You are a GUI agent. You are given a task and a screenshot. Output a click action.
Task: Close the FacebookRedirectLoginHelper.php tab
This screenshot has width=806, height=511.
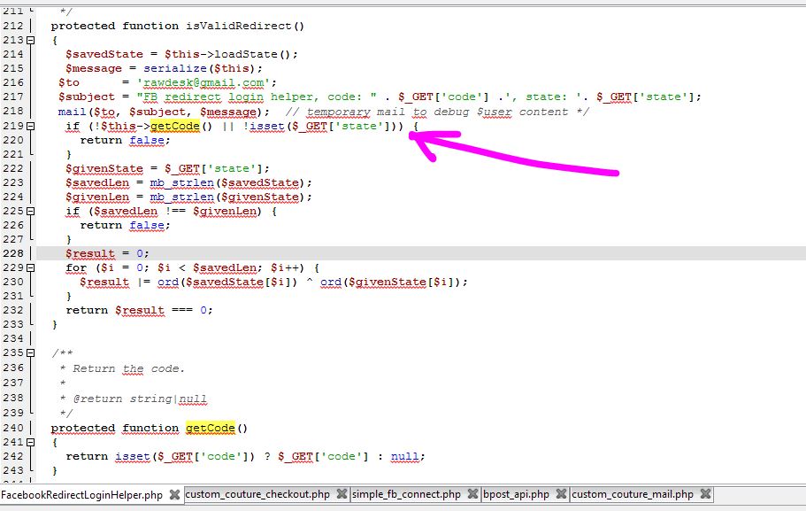173,495
